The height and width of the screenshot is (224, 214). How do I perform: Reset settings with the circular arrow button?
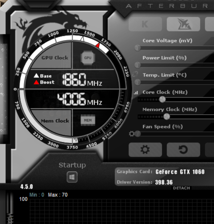[183, 149]
